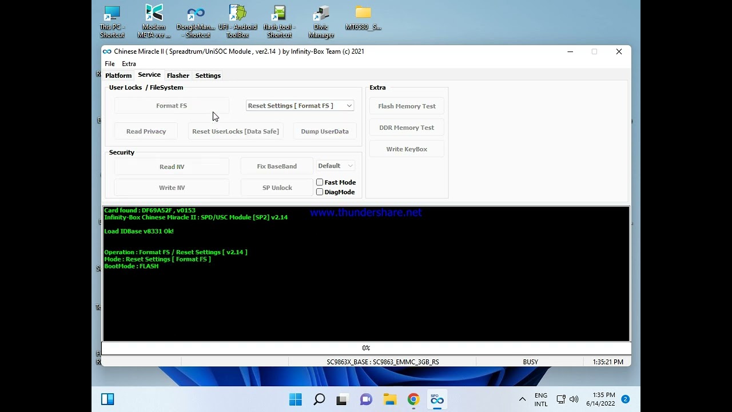The image size is (732, 412).
Task: Click the Windows Start button
Action: (296, 399)
